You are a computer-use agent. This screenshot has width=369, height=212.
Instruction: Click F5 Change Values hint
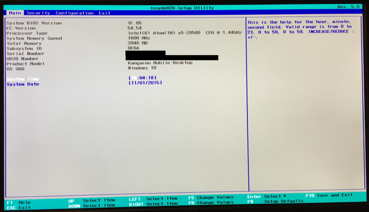point(211,197)
